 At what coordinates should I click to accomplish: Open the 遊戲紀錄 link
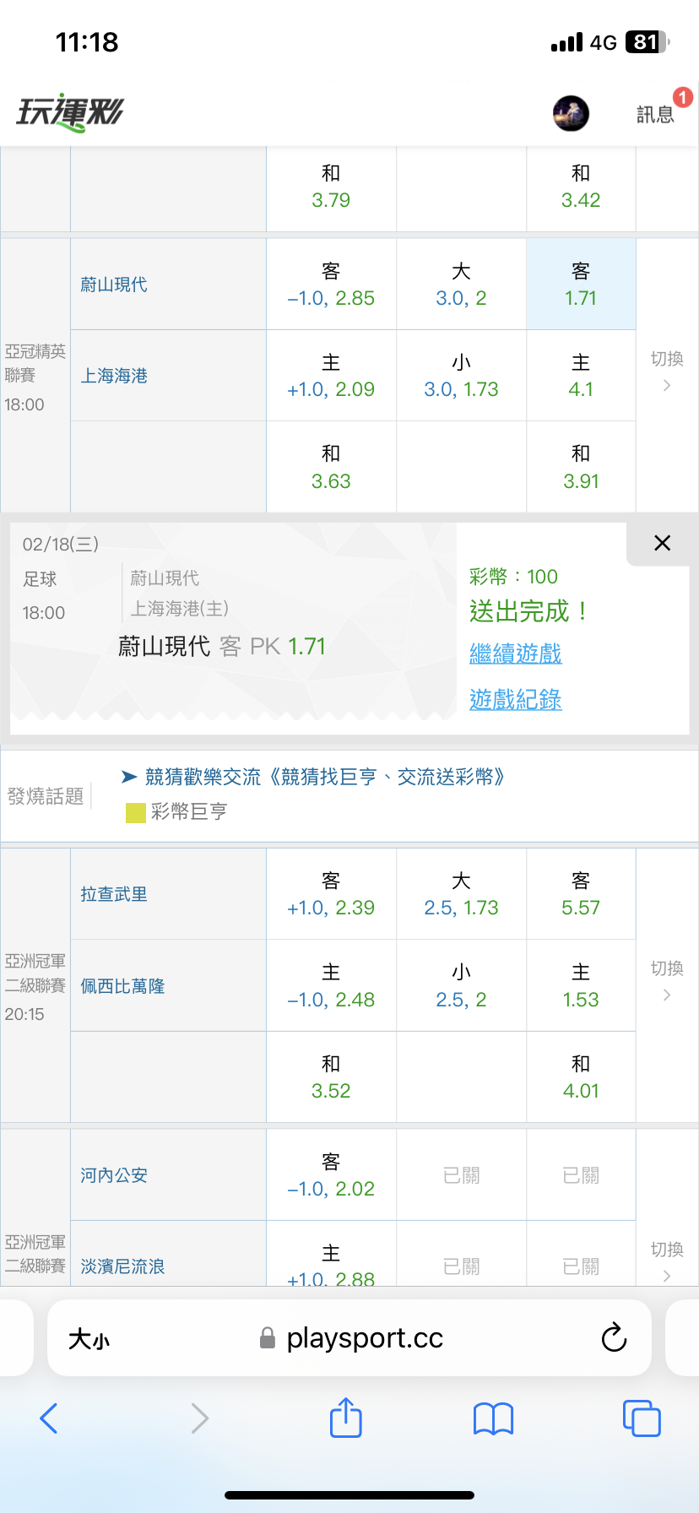tap(515, 699)
